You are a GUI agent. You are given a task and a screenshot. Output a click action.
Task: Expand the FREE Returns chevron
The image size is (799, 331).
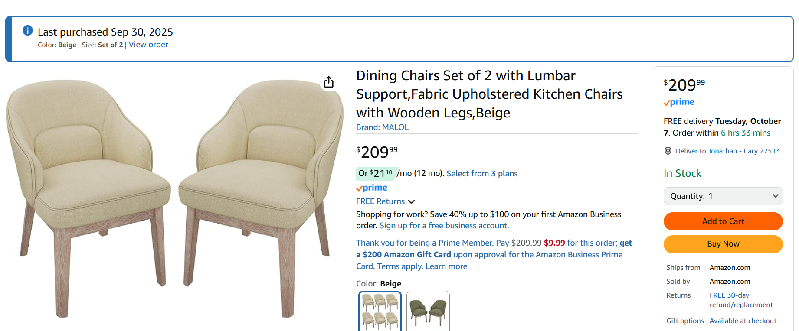point(412,201)
